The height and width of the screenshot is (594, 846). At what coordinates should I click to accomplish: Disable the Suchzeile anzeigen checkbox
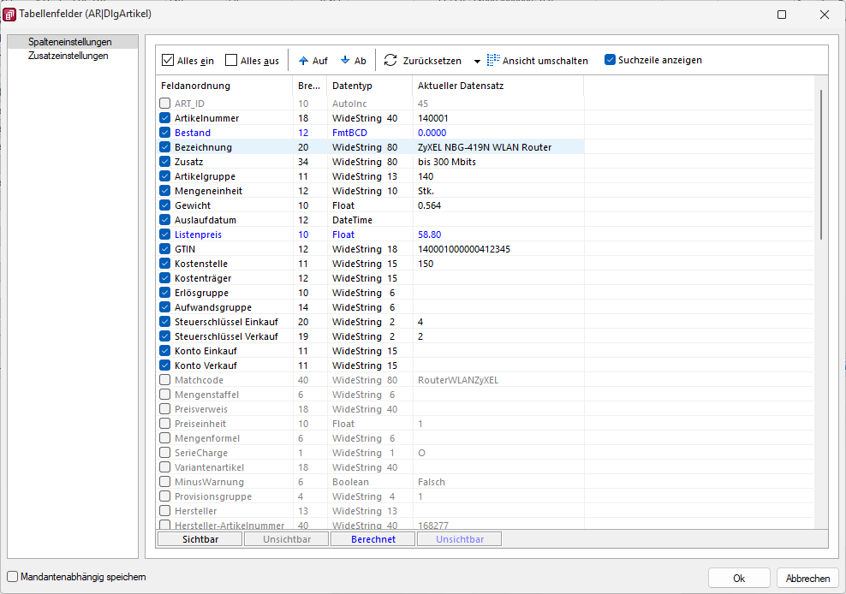coord(611,60)
